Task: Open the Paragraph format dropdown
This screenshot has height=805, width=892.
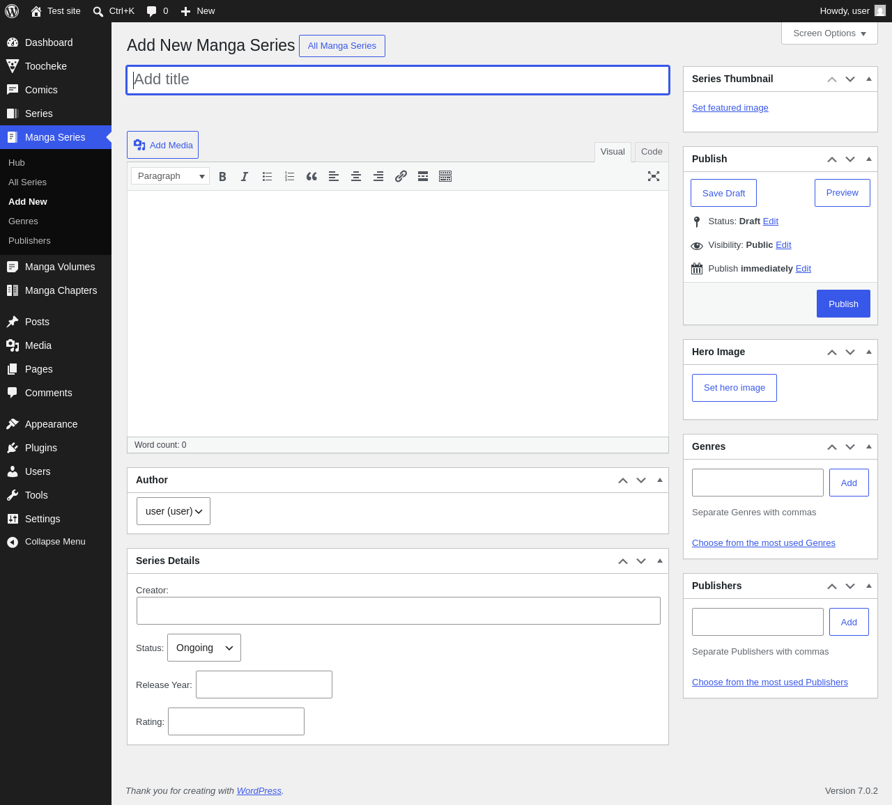Action: click(170, 176)
